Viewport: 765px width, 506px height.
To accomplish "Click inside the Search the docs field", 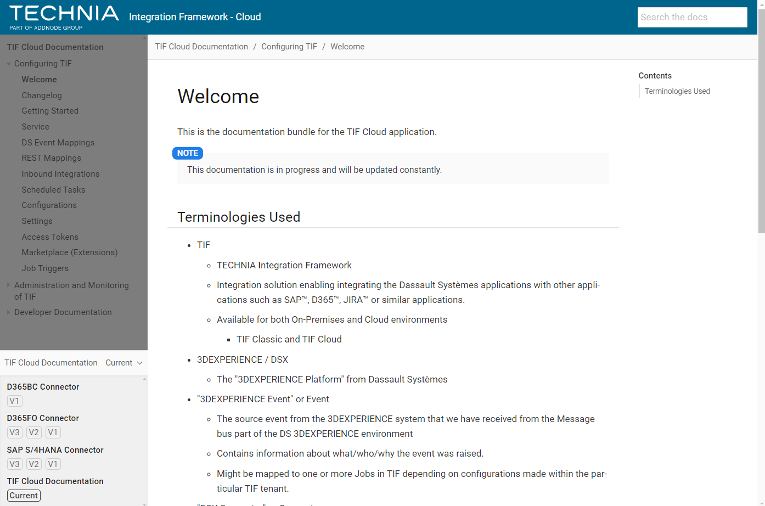I will point(691,17).
